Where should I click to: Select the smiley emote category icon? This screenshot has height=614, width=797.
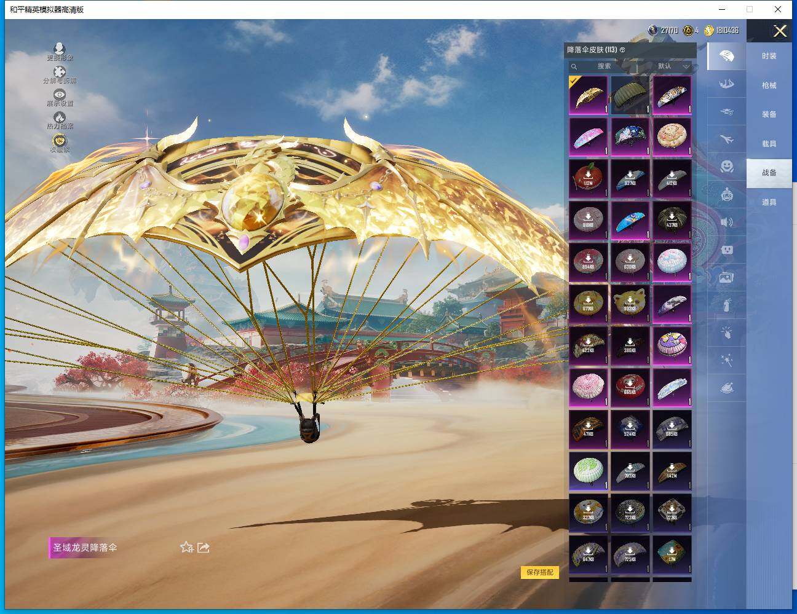pyautogui.click(x=726, y=167)
